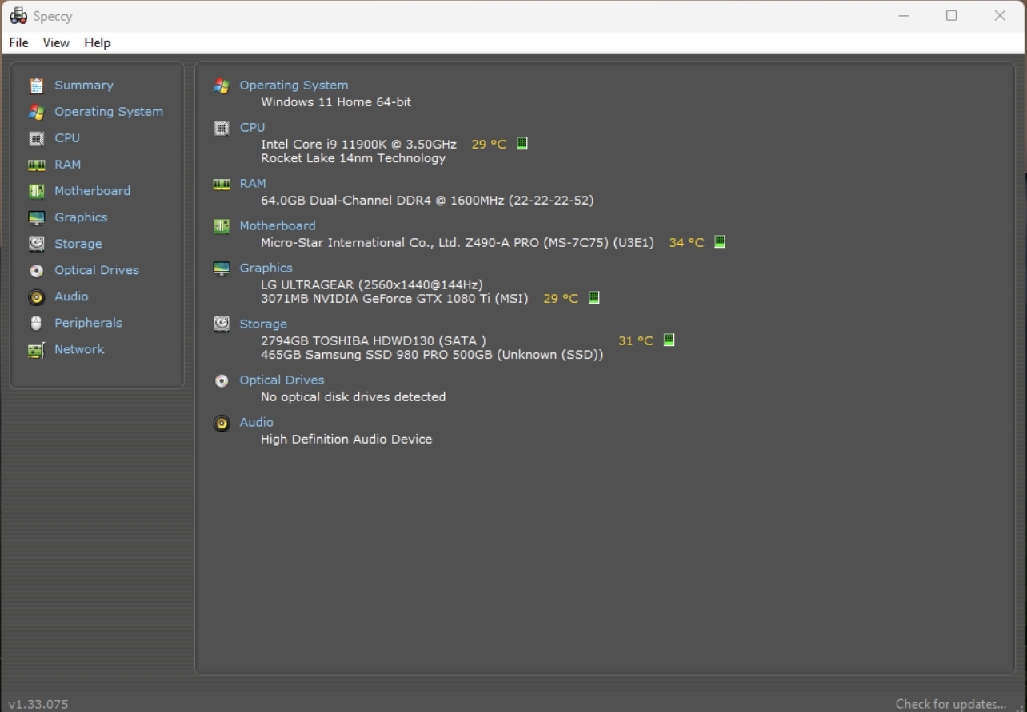Click the Storage hard drive icon in sidebar

coord(36,244)
